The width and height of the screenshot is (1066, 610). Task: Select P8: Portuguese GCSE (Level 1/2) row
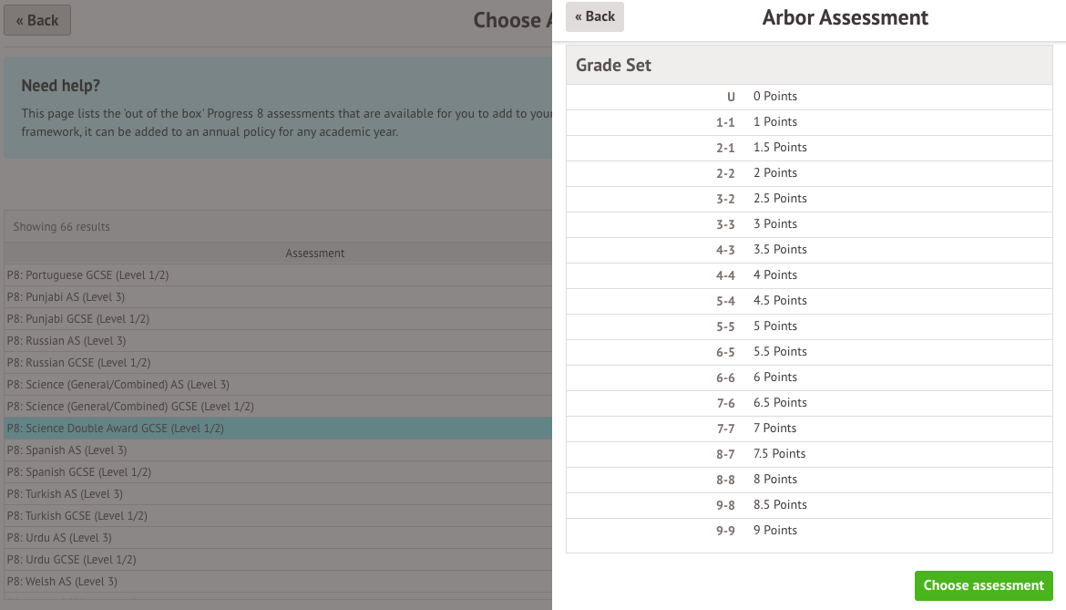[87, 275]
